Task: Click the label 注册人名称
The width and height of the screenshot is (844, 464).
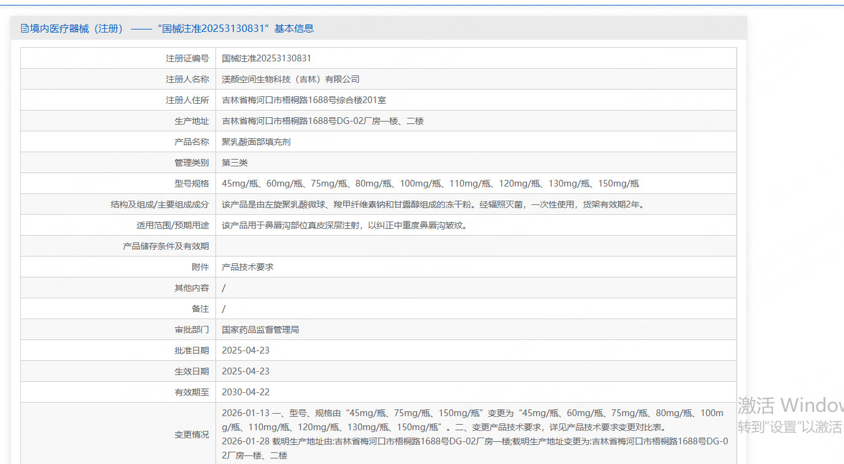Action: click(187, 79)
